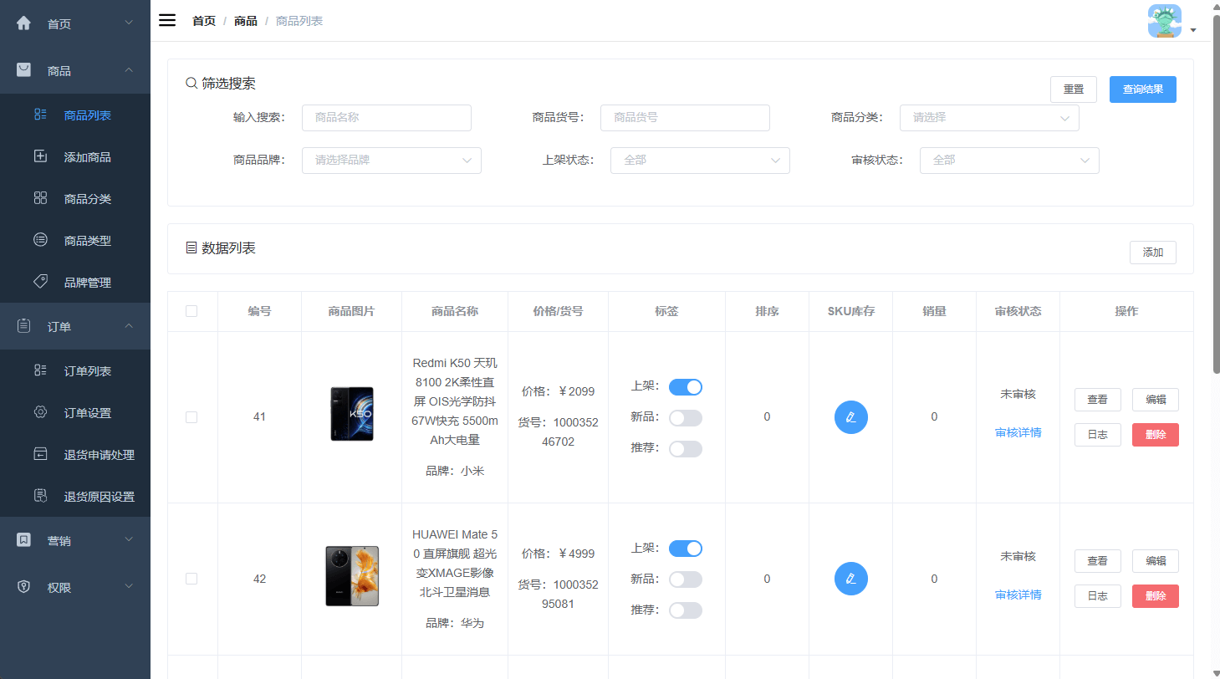Click the hamburger menu collapse icon
Viewport: 1220px width, 679px height.
click(167, 21)
